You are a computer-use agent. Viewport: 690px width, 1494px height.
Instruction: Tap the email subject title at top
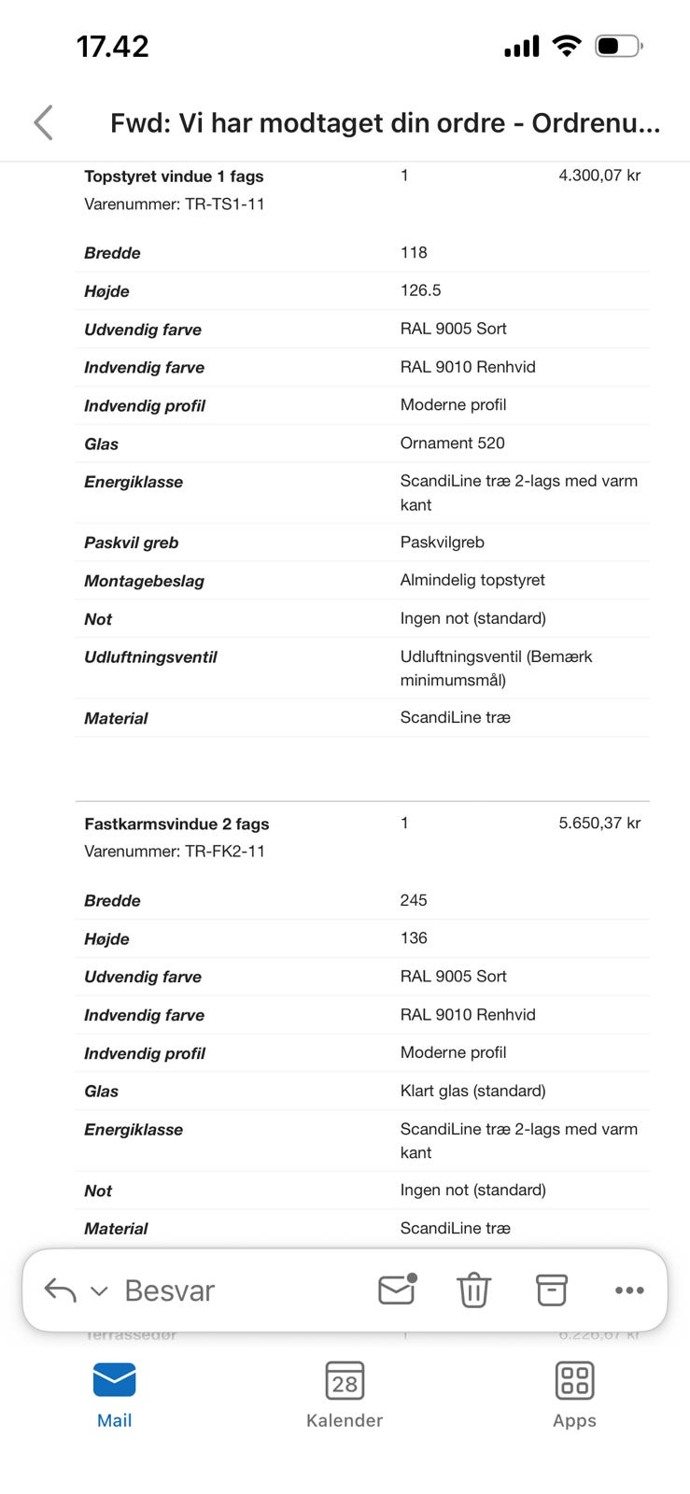pos(385,123)
